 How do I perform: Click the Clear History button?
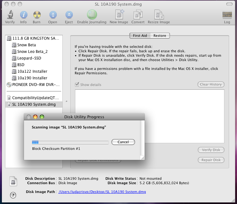[x=211, y=84]
